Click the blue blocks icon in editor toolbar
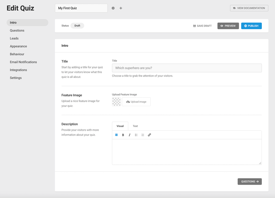This screenshot has height=198, width=275. tap(117, 135)
